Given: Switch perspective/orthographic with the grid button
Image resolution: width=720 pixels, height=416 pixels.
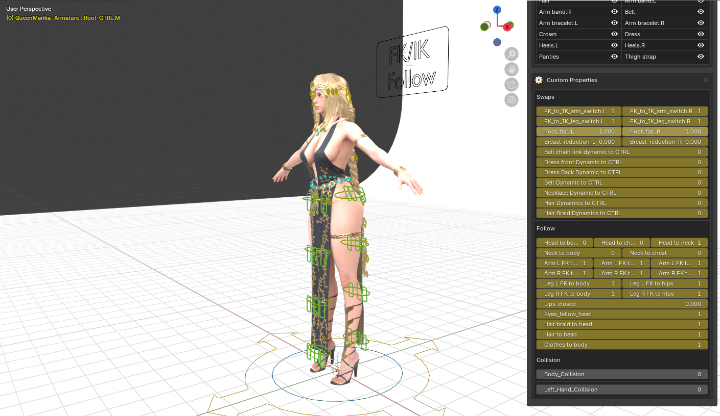Looking at the screenshot, I should click(512, 100).
